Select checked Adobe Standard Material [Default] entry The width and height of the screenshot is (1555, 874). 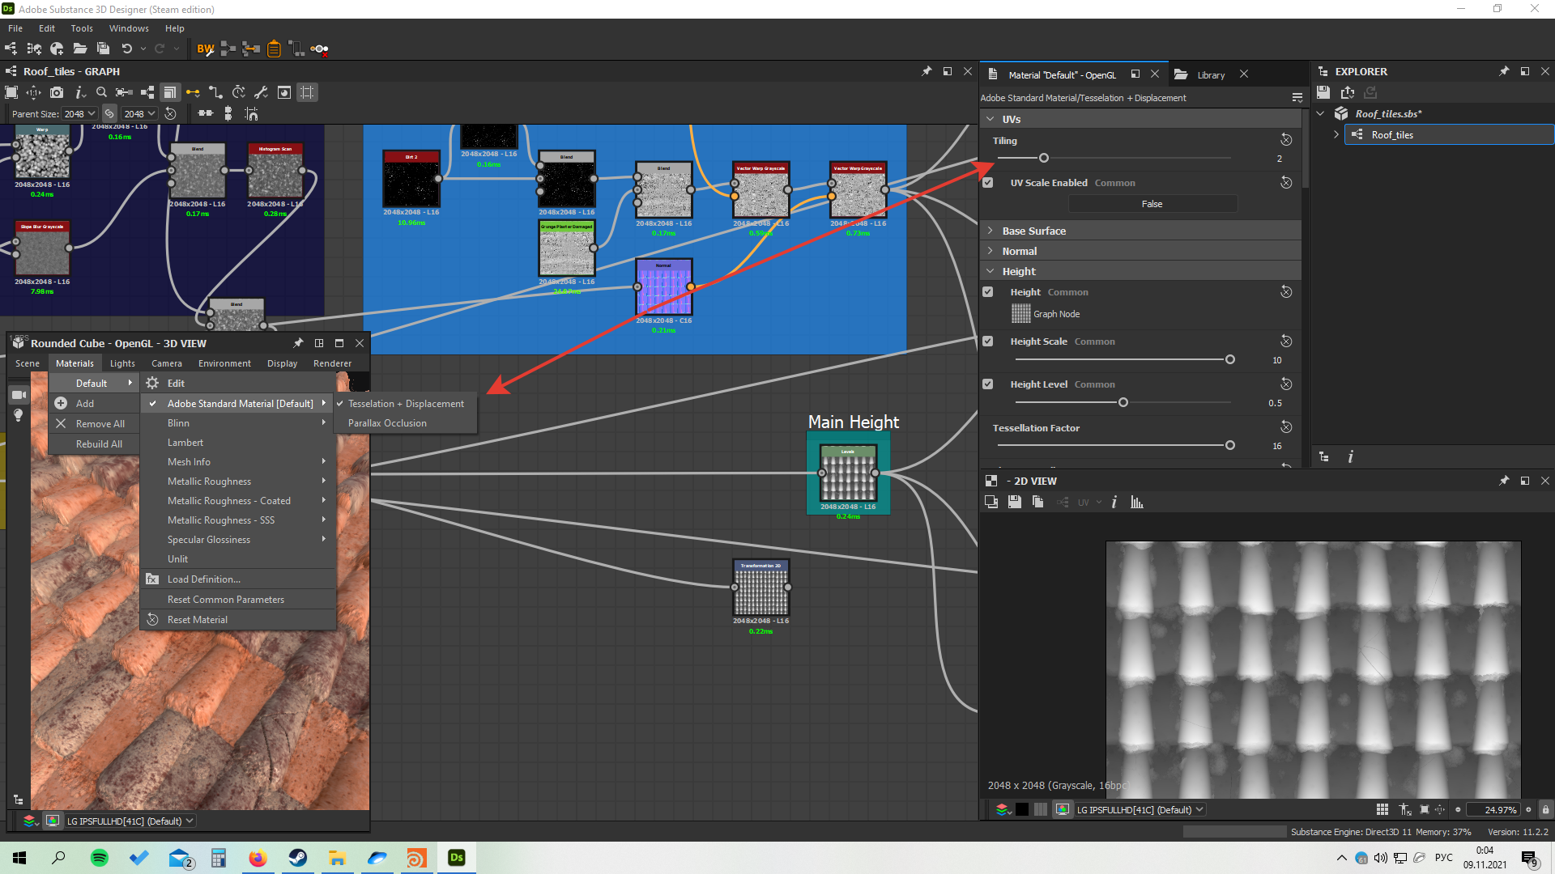coord(238,403)
